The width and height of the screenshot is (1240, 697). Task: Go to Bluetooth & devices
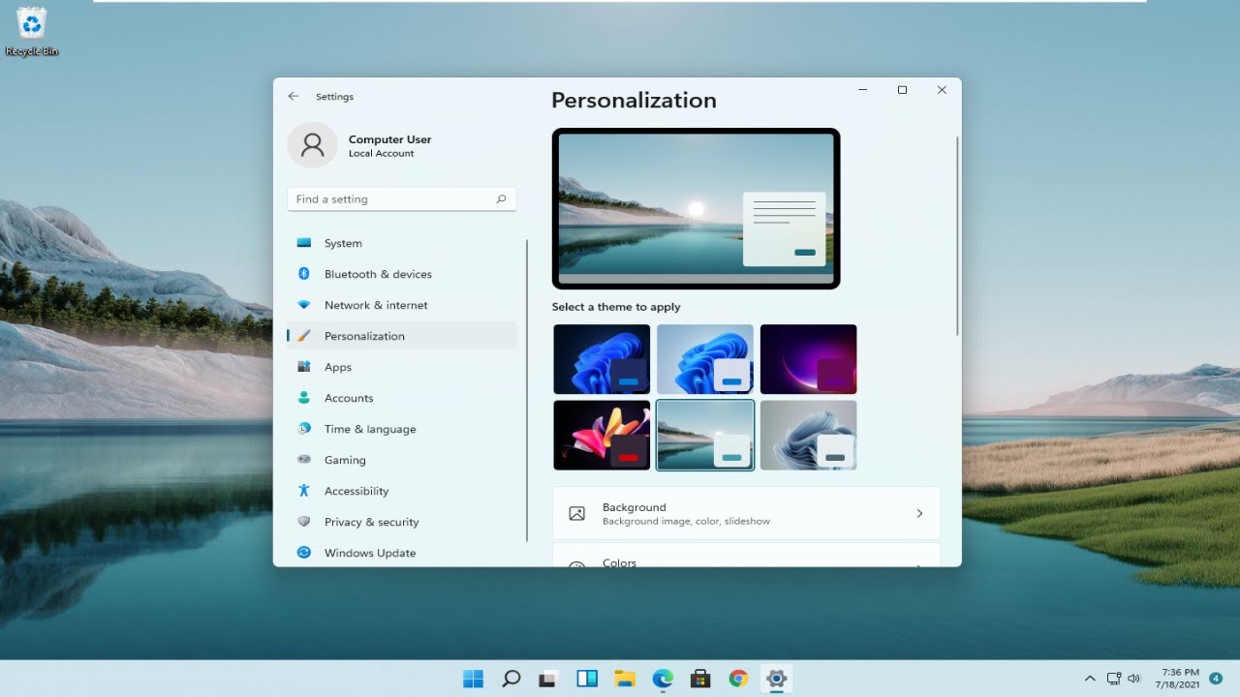[x=402, y=274]
